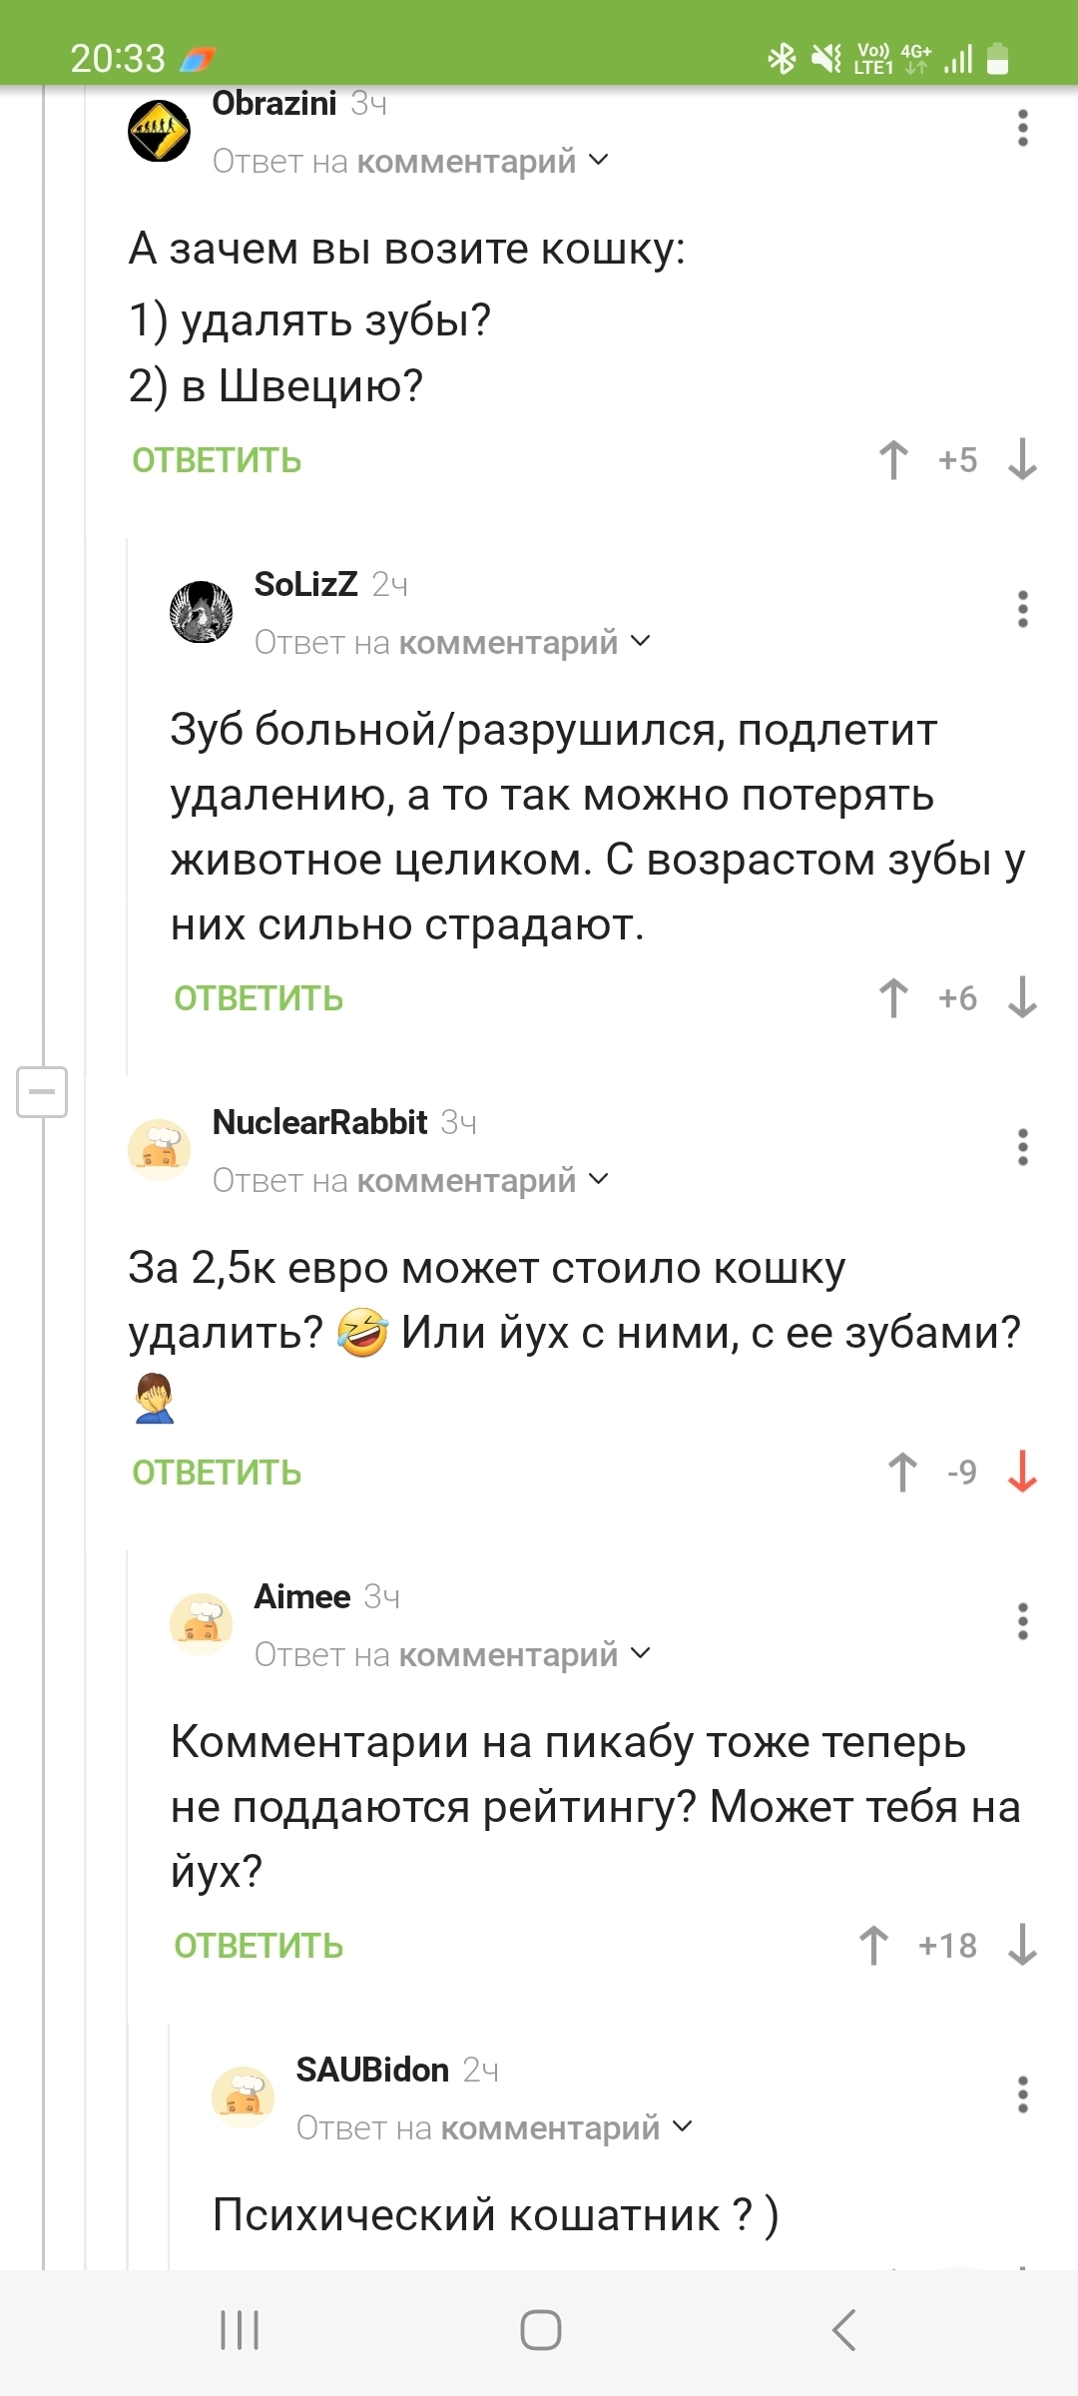Tap SoLizZ's avatar picture
The height and width of the screenshot is (2396, 1078).
coord(201,612)
